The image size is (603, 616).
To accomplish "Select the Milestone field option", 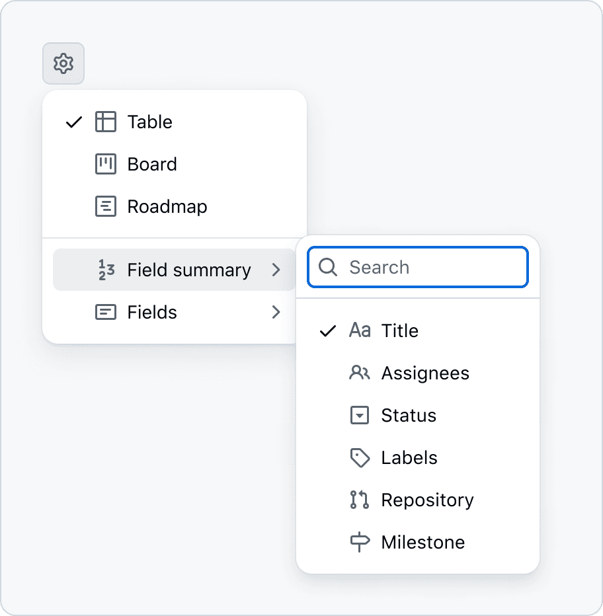I will click(422, 542).
